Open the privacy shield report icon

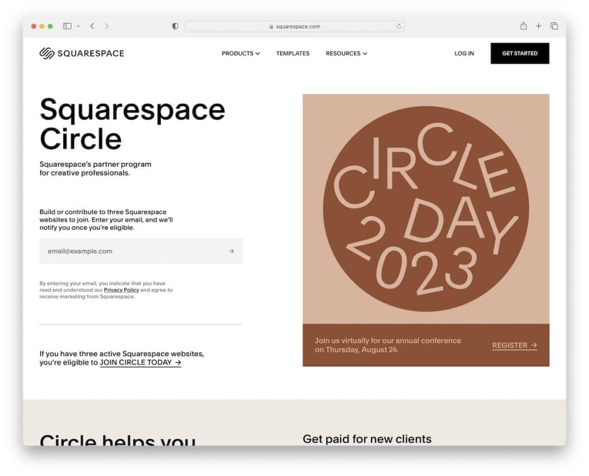pyautogui.click(x=175, y=26)
